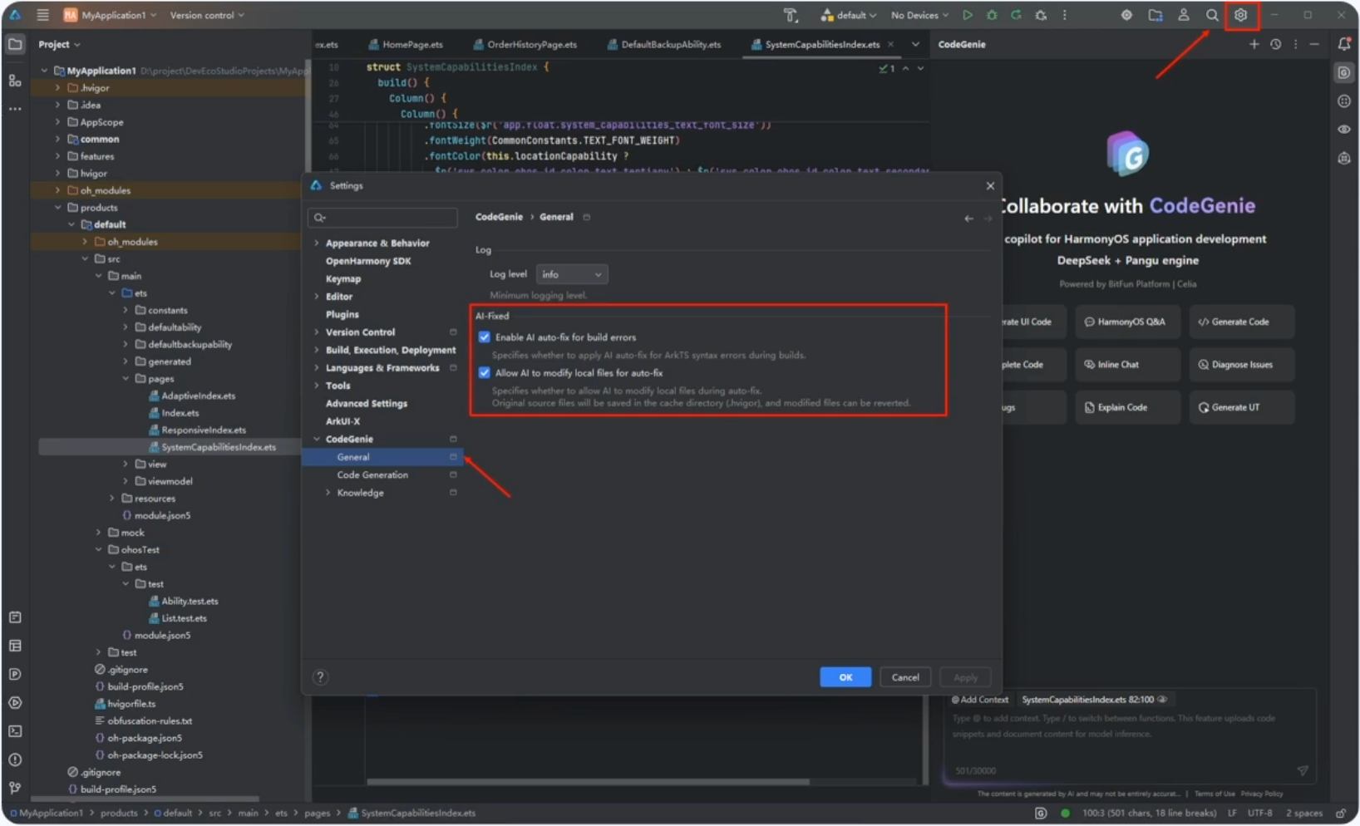Viewport: 1360px width, 826px height.
Task: Open the Terminal tool window icon
Action: pos(15,731)
